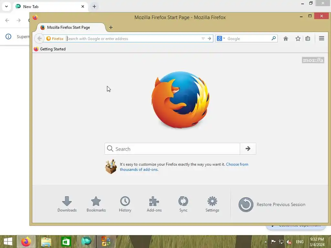Click forward arrow in Supermium window
The height and width of the screenshot is (248, 331).
(18, 20)
